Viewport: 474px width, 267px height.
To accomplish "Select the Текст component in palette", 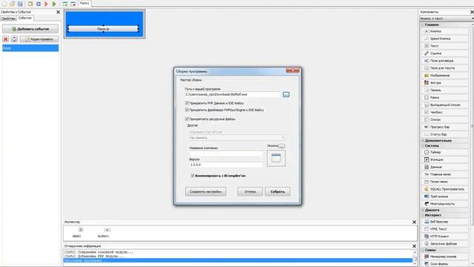I will [x=445, y=46].
